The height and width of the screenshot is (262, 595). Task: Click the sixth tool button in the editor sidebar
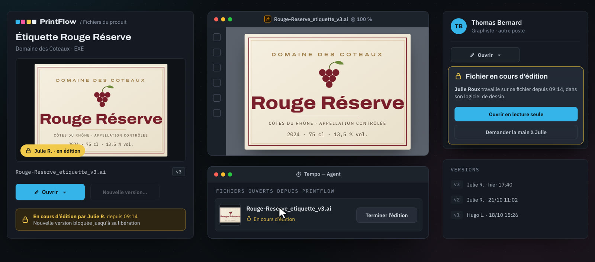(x=217, y=113)
